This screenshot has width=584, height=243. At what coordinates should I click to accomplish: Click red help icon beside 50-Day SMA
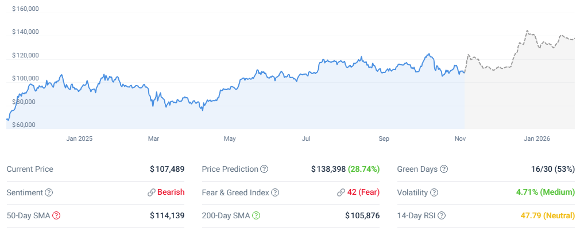(56, 215)
